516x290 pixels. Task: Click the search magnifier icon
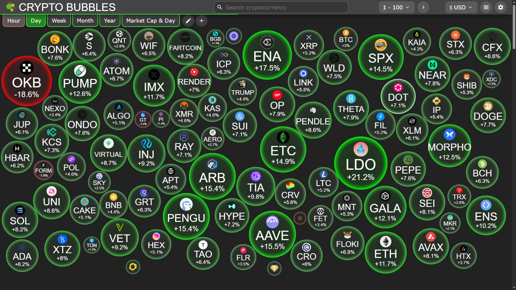[x=220, y=7]
